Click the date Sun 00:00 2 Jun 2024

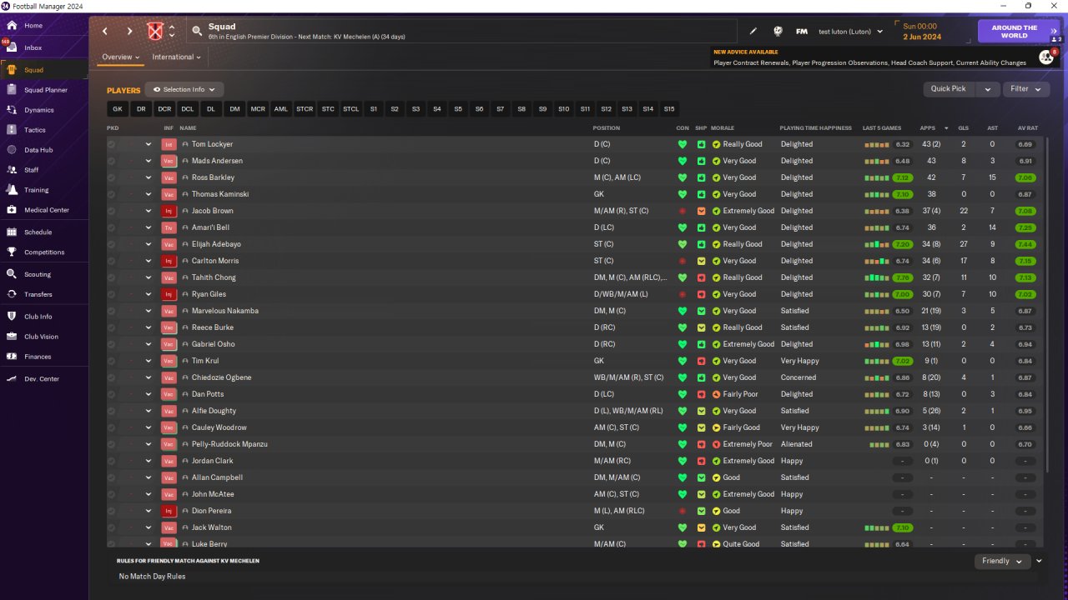click(x=921, y=32)
